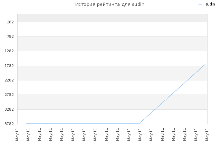Select the 3282 y-axis label

9,109
